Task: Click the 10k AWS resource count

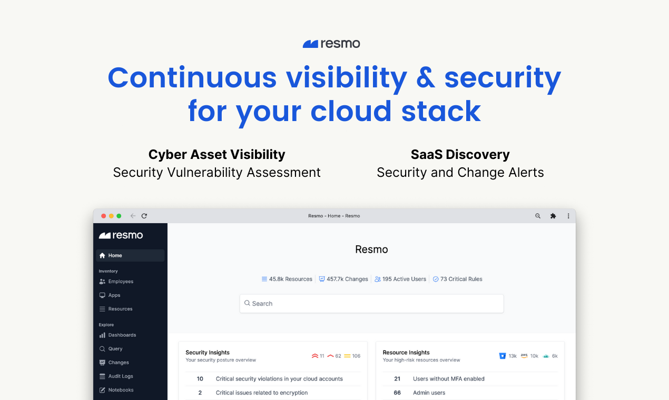Action: [x=534, y=356]
